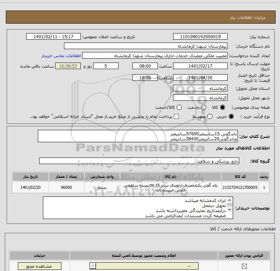This screenshot has width=280, height=271.
Task: Click the product name cell باند گچی
Action: click(x=170, y=188)
